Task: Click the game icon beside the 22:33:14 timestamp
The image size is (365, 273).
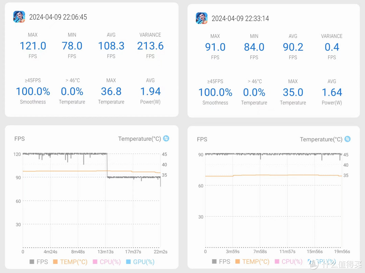Action: [x=202, y=18]
